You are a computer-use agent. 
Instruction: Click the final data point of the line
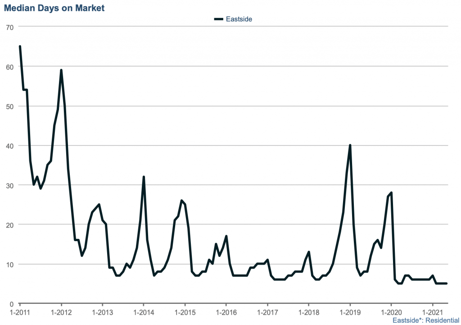446,284
